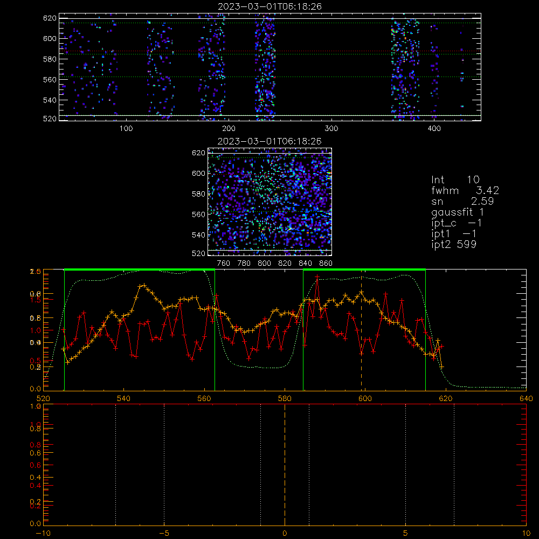The width and height of the screenshot is (539, 539).
Task: Select the 'ipt2 599' value
Action: (454, 244)
